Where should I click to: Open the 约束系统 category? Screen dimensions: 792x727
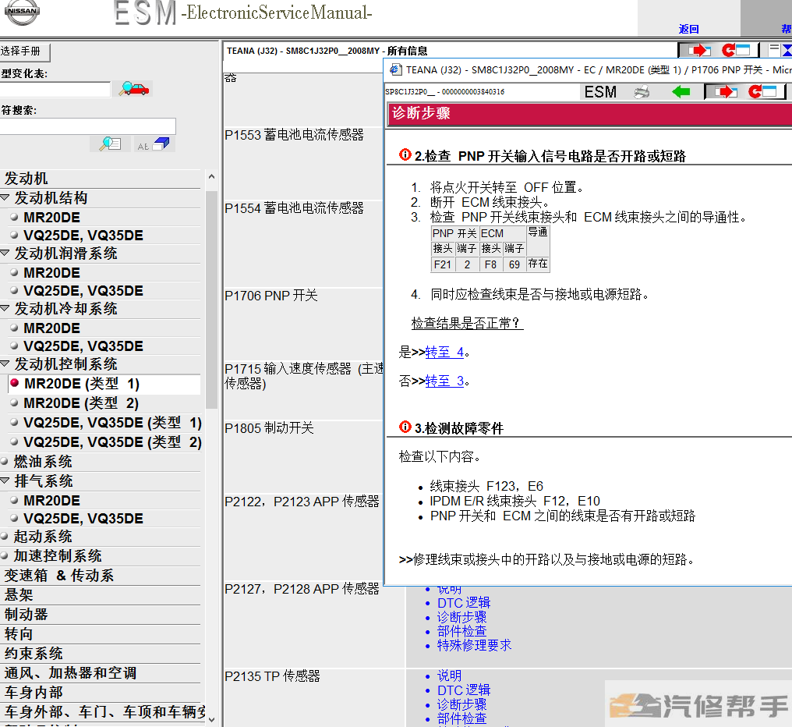(34, 654)
